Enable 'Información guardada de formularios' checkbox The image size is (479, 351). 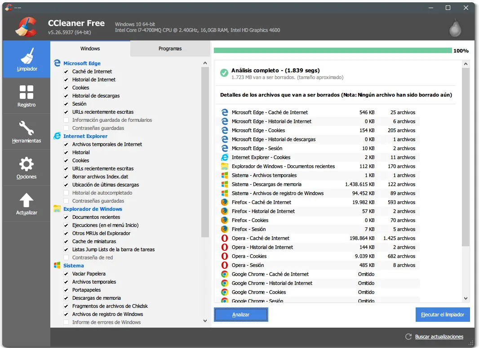66,120
